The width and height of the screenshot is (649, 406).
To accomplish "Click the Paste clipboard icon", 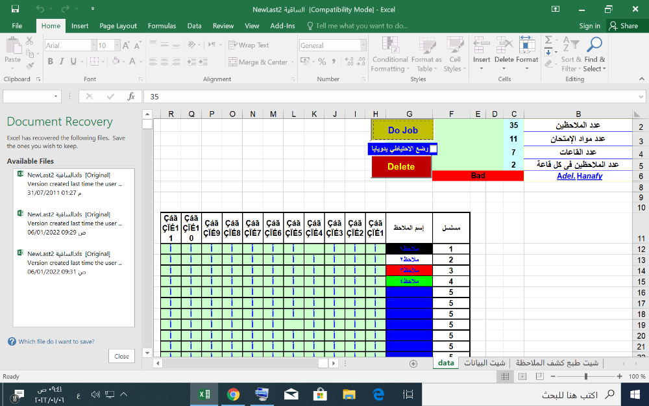I will tap(13, 45).
